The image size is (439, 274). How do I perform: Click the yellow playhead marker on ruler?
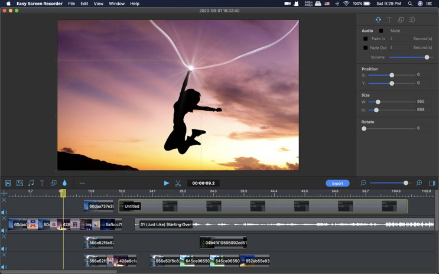[x=63, y=193]
